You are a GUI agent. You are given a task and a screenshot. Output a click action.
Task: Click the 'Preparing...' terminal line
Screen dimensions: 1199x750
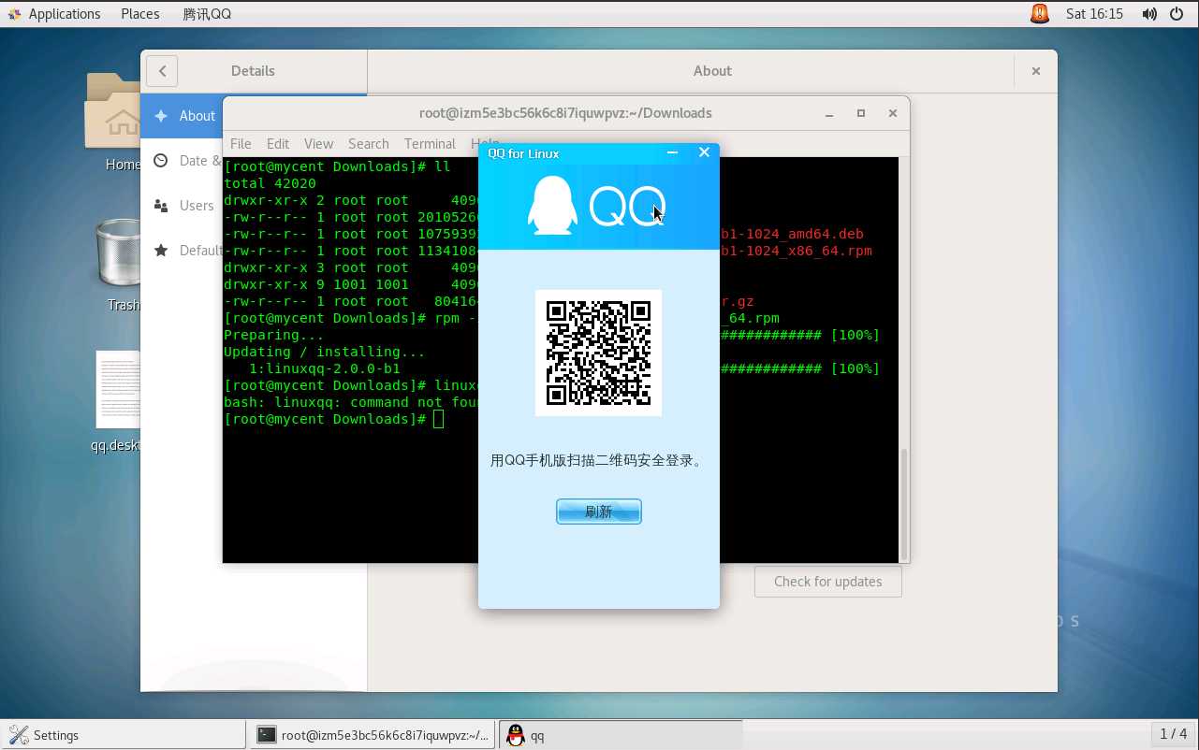point(273,335)
